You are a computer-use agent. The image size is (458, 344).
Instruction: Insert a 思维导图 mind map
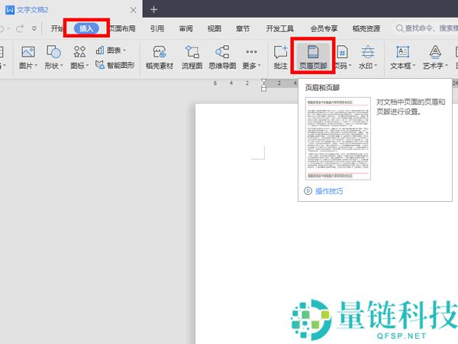tap(223, 57)
